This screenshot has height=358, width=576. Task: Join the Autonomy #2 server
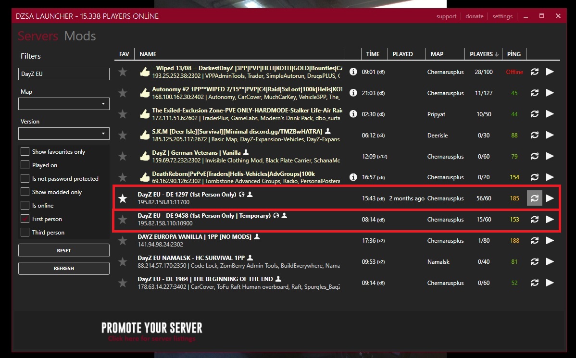click(550, 93)
